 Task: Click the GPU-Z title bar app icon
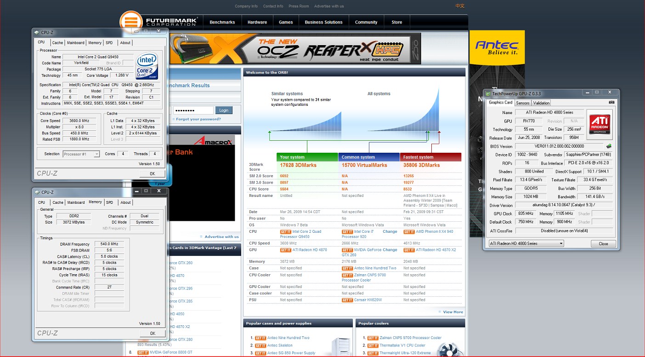[x=488, y=93]
